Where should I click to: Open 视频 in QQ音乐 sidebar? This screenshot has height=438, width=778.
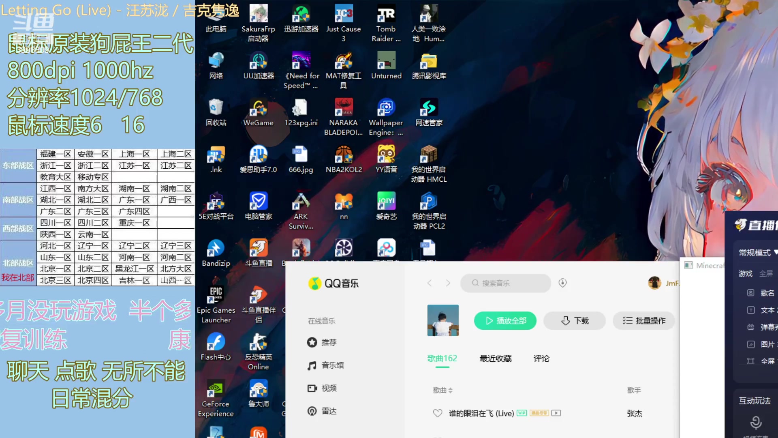[x=322, y=388]
